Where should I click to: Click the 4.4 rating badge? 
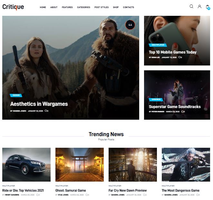tap(130, 25)
